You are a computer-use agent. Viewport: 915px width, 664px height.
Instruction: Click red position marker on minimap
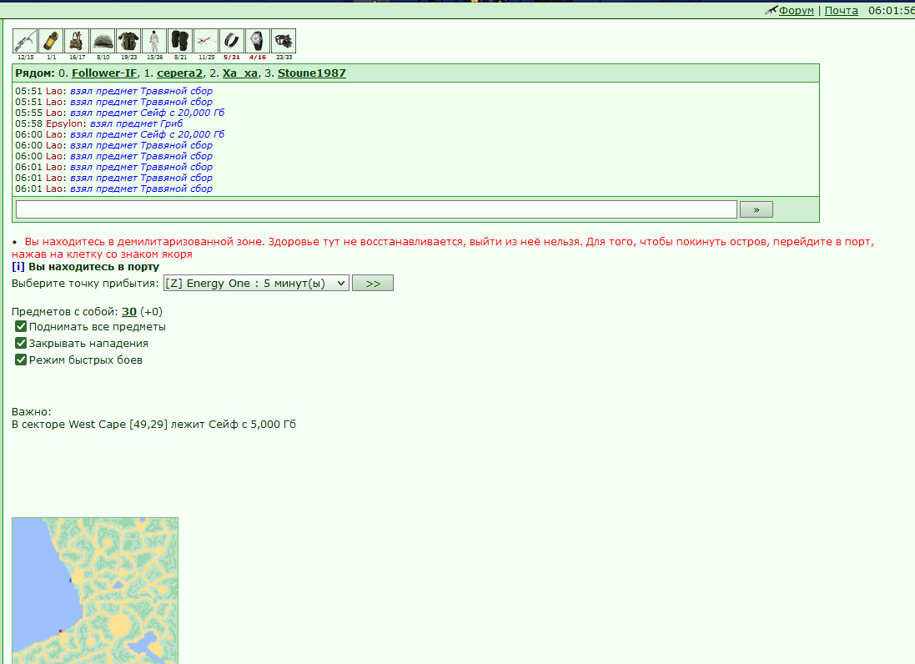[x=61, y=631]
